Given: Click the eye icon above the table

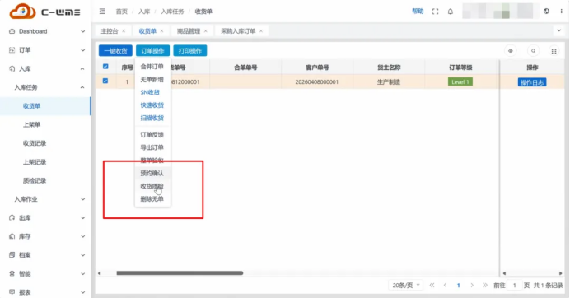Looking at the screenshot, I should tap(511, 51).
